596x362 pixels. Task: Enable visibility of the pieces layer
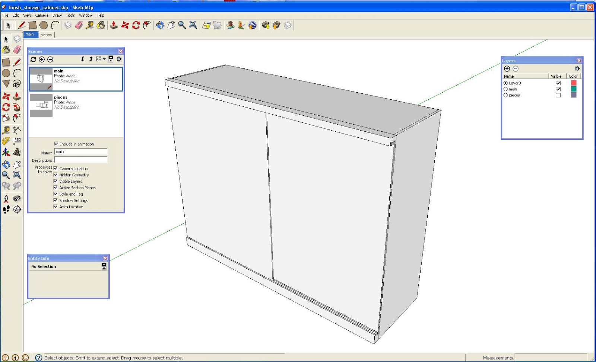click(558, 95)
